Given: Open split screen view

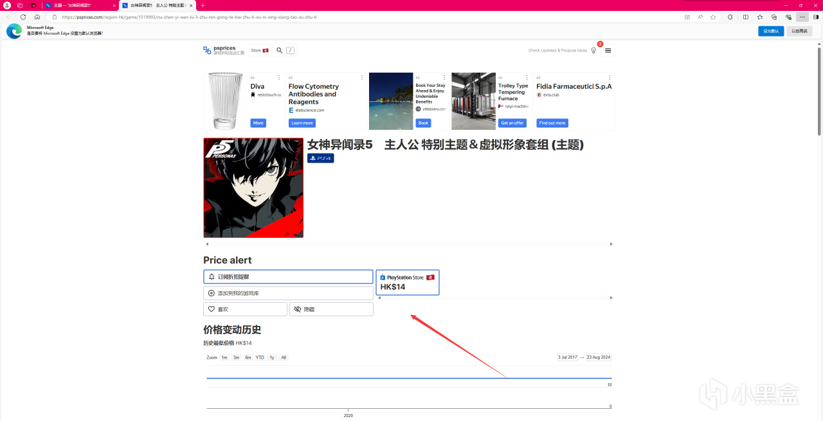Looking at the screenshot, I should (x=746, y=17).
